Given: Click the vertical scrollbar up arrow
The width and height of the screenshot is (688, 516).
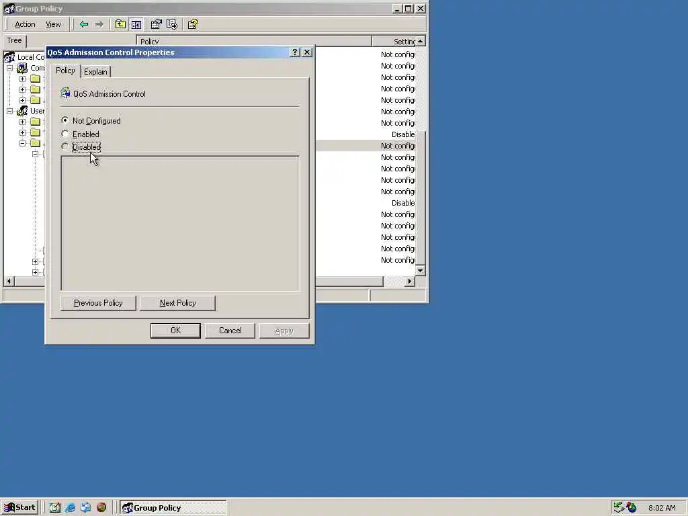Looking at the screenshot, I should (x=421, y=41).
